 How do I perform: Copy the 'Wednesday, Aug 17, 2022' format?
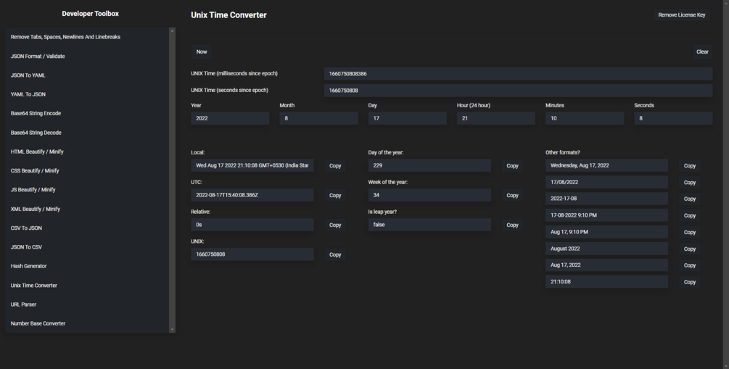tap(689, 166)
